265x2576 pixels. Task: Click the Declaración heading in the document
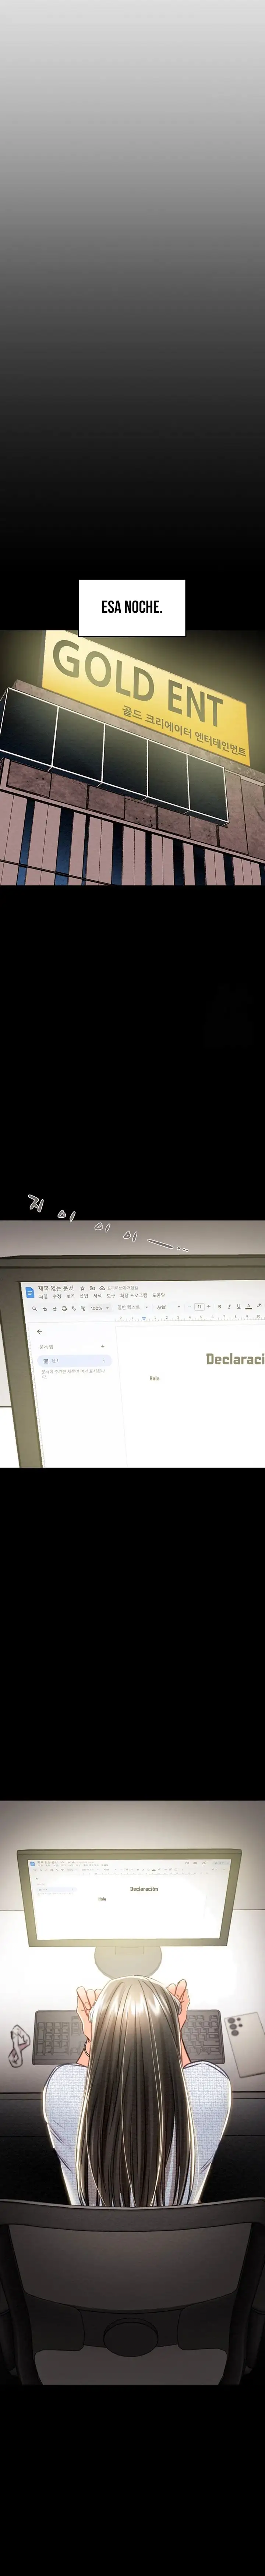pos(235,1359)
